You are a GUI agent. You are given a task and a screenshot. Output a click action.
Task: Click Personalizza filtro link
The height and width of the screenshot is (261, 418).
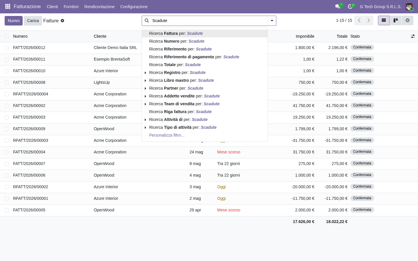tap(167, 135)
